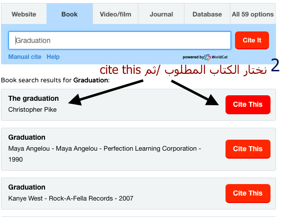This screenshot has width=288, height=217.
Task: Cite Maya Angelou's Graduation result
Action: [248, 149]
